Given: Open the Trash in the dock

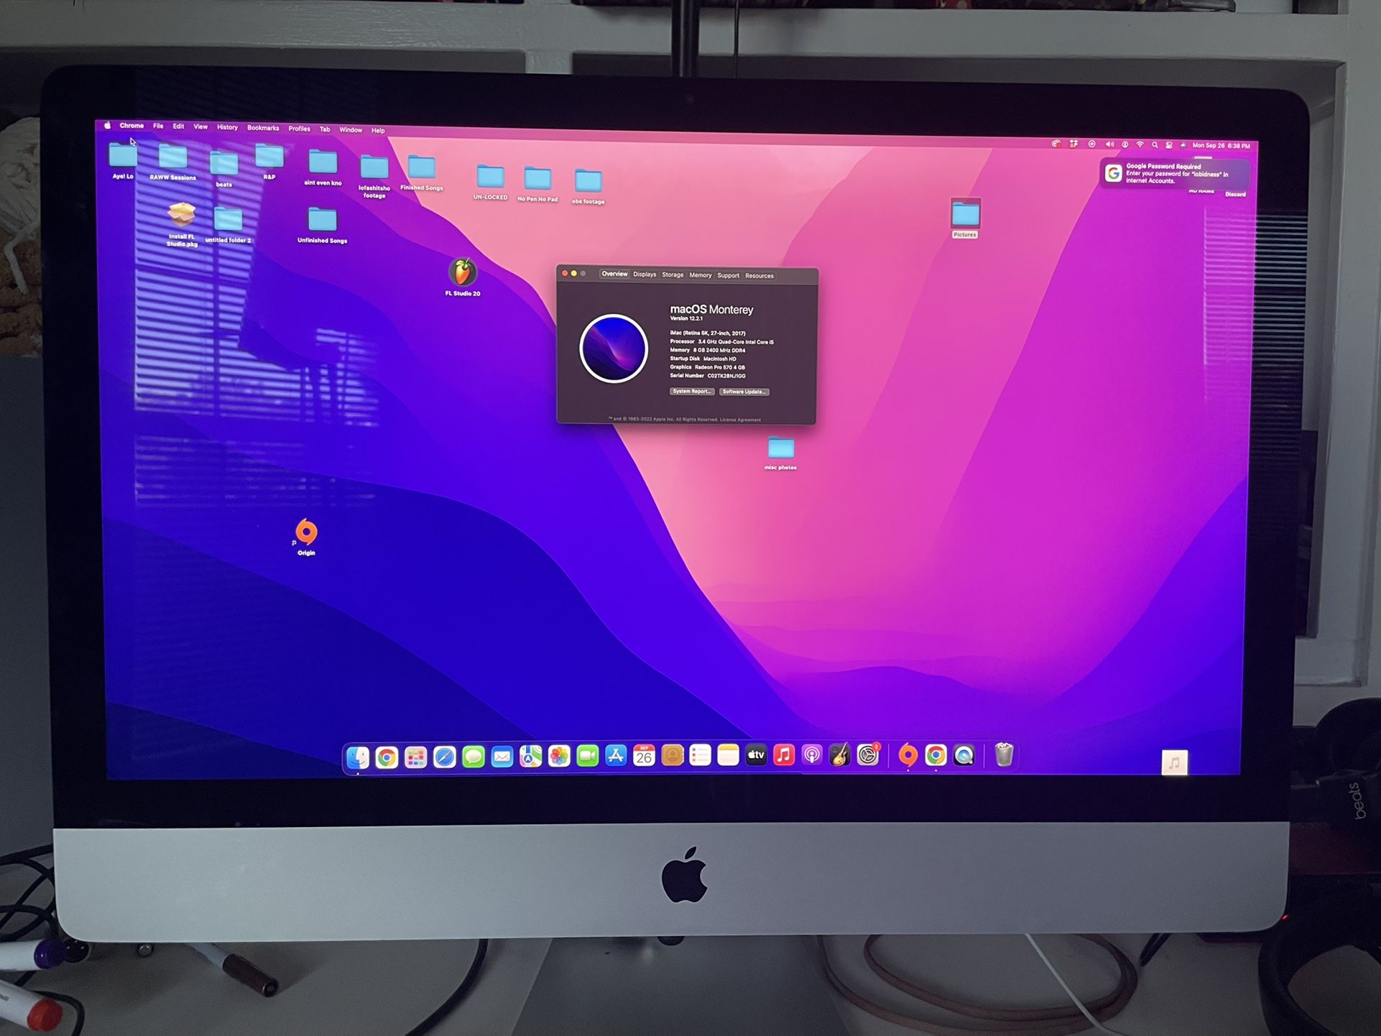Looking at the screenshot, I should click(x=1004, y=756).
